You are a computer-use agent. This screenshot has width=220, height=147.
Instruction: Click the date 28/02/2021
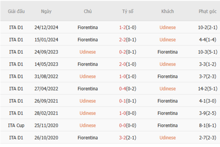pyautogui.click(x=46, y=113)
